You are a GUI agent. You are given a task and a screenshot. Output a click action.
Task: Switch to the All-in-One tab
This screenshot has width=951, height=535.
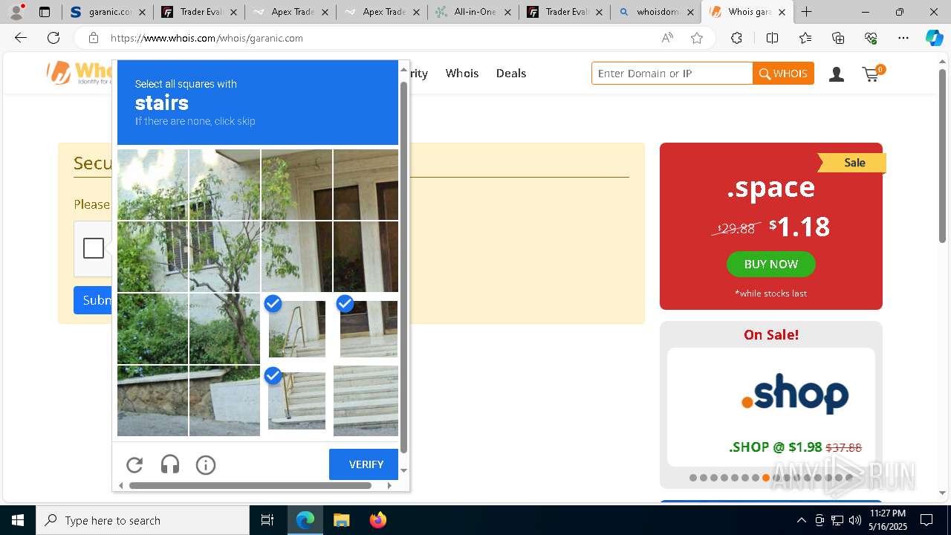473,12
